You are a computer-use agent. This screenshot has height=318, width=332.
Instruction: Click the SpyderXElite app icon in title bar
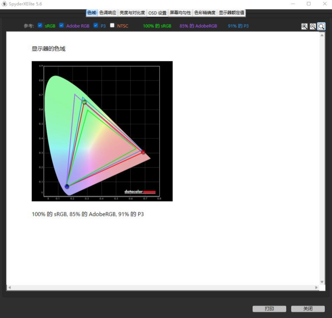(4, 4)
